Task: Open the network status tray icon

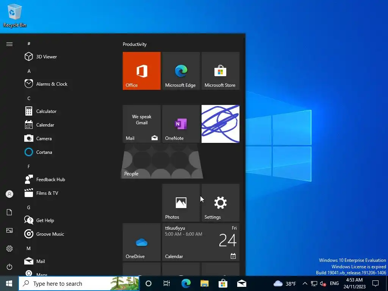Action: (x=314, y=283)
